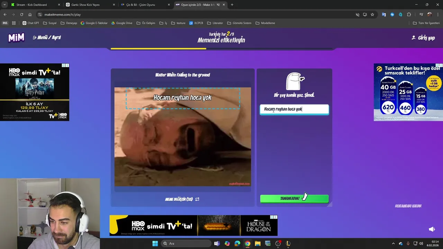Open the tab search dropdown
The image size is (443, 249).
4,5
